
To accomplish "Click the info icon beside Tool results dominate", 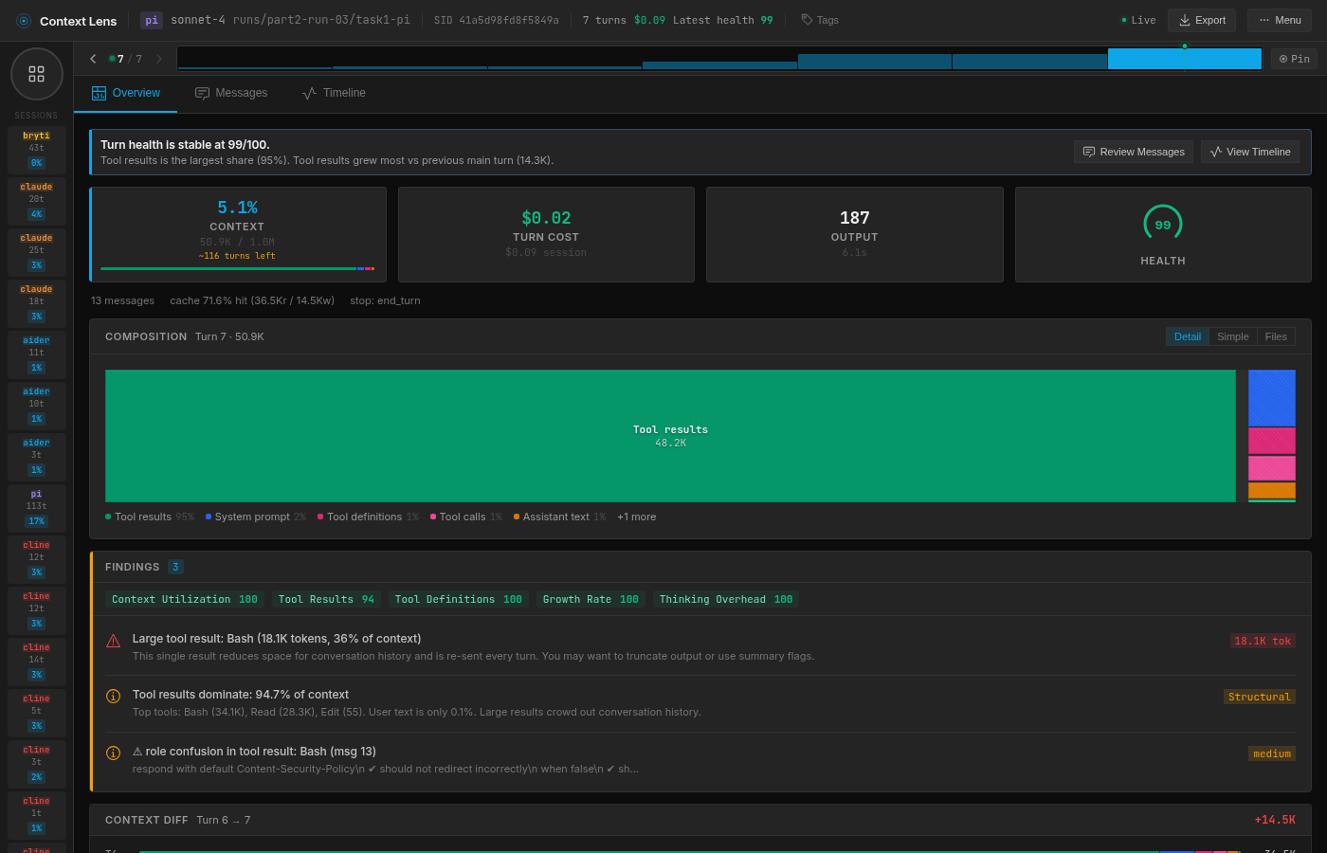I will 113,696.
